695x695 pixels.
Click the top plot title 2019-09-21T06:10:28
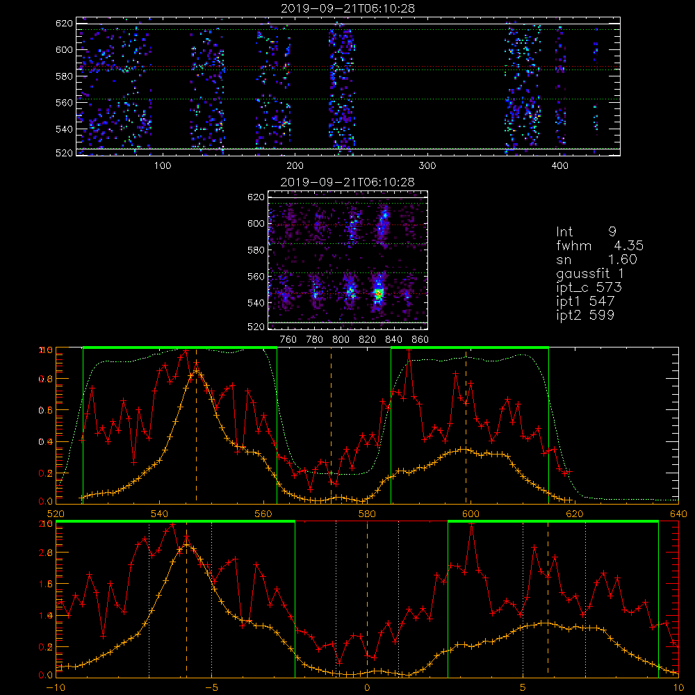[x=347, y=8]
